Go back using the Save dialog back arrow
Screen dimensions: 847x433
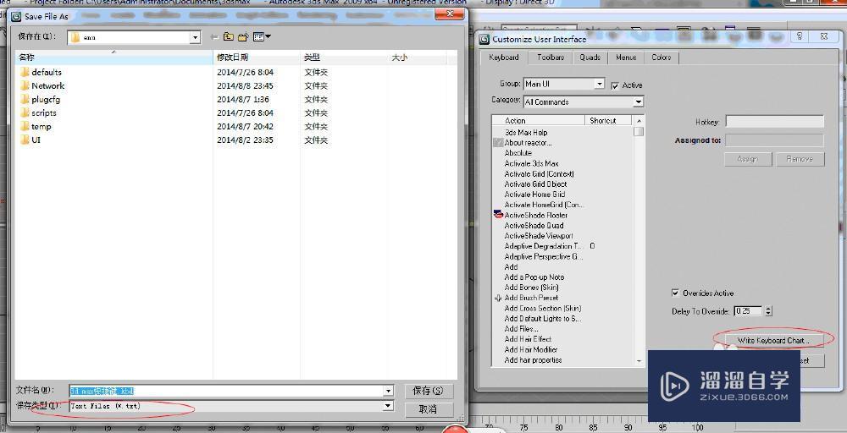tap(214, 36)
